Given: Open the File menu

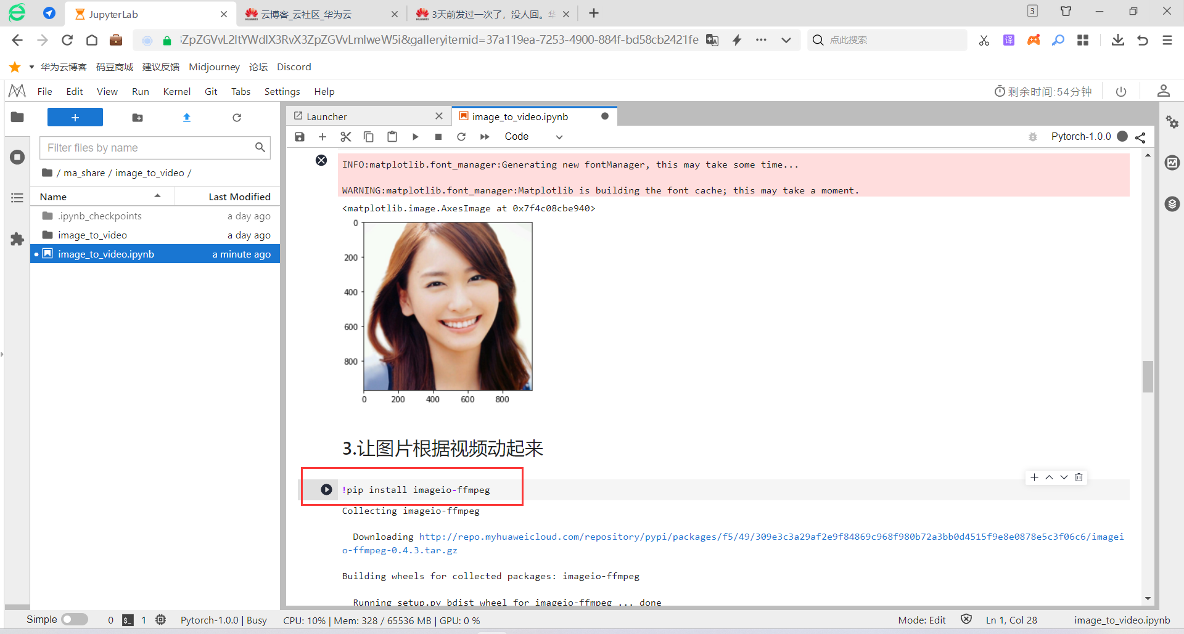Looking at the screenshot, I should tap(45, 92).
